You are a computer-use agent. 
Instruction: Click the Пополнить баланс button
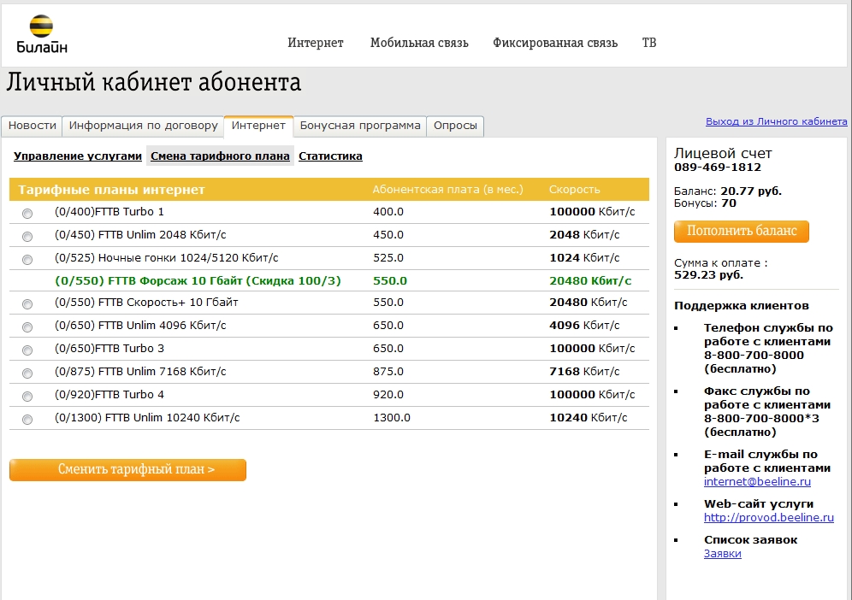742,232
